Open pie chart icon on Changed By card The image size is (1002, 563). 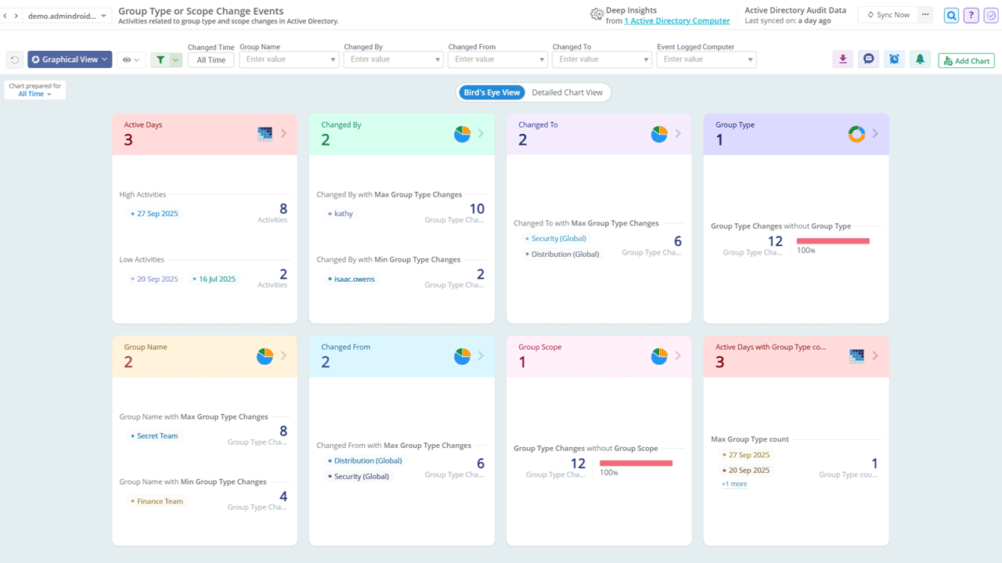click(x=462, y=134)
